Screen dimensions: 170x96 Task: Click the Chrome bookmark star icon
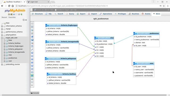(164, 6)
